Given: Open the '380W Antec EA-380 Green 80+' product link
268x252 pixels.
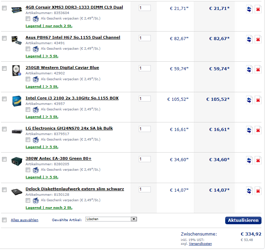Looking at the screenshot, I should pos(58,158).
